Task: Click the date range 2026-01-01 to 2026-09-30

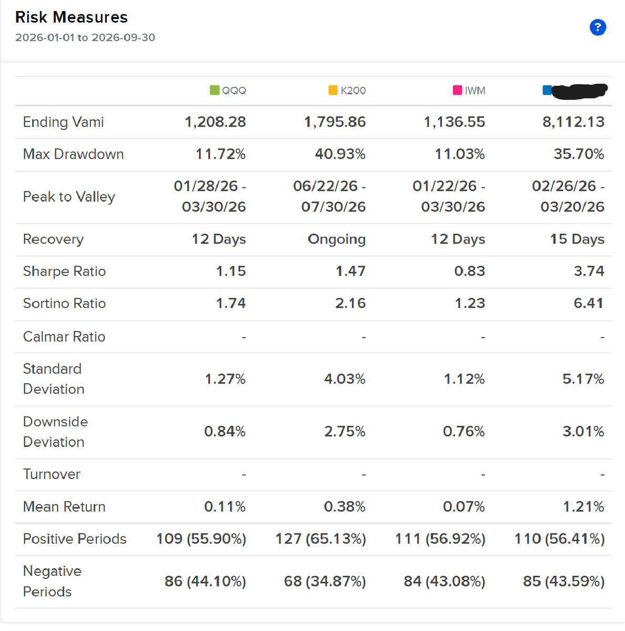Action: 85,37
